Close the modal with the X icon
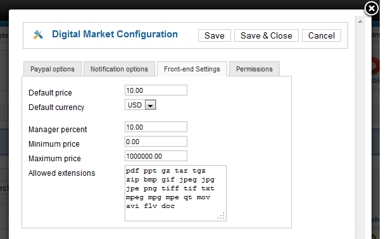Image resolution: width=388 pixels, height=239 pixels. tap(371, 9)
